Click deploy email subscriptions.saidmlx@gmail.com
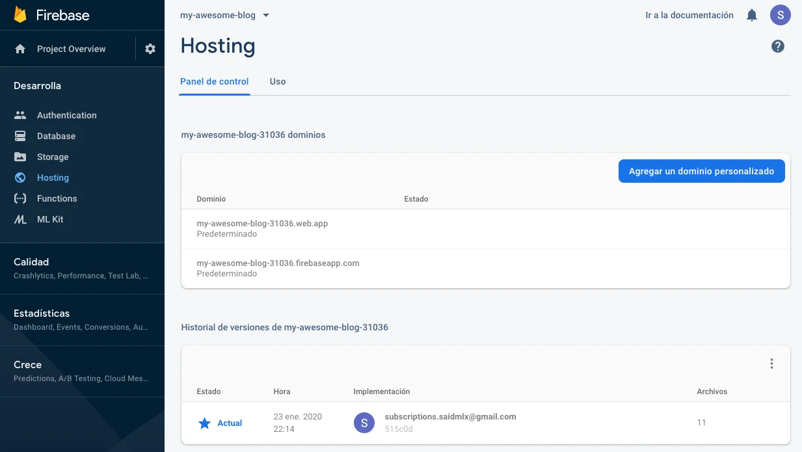This screenshot has height=452, width=802. click(450, 417)
